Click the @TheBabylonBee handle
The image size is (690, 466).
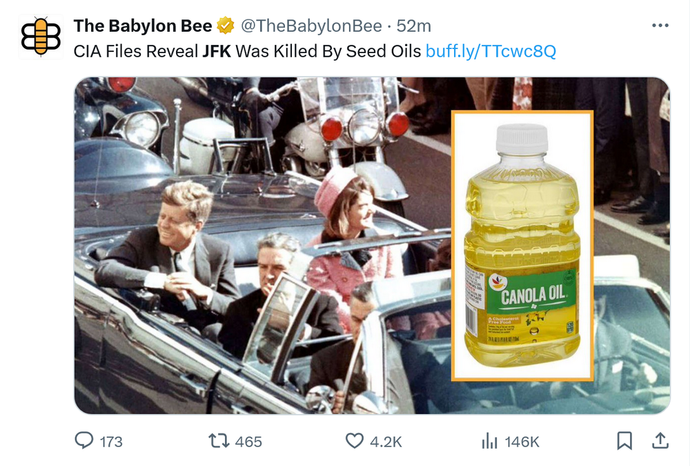[x=310, y=26]
